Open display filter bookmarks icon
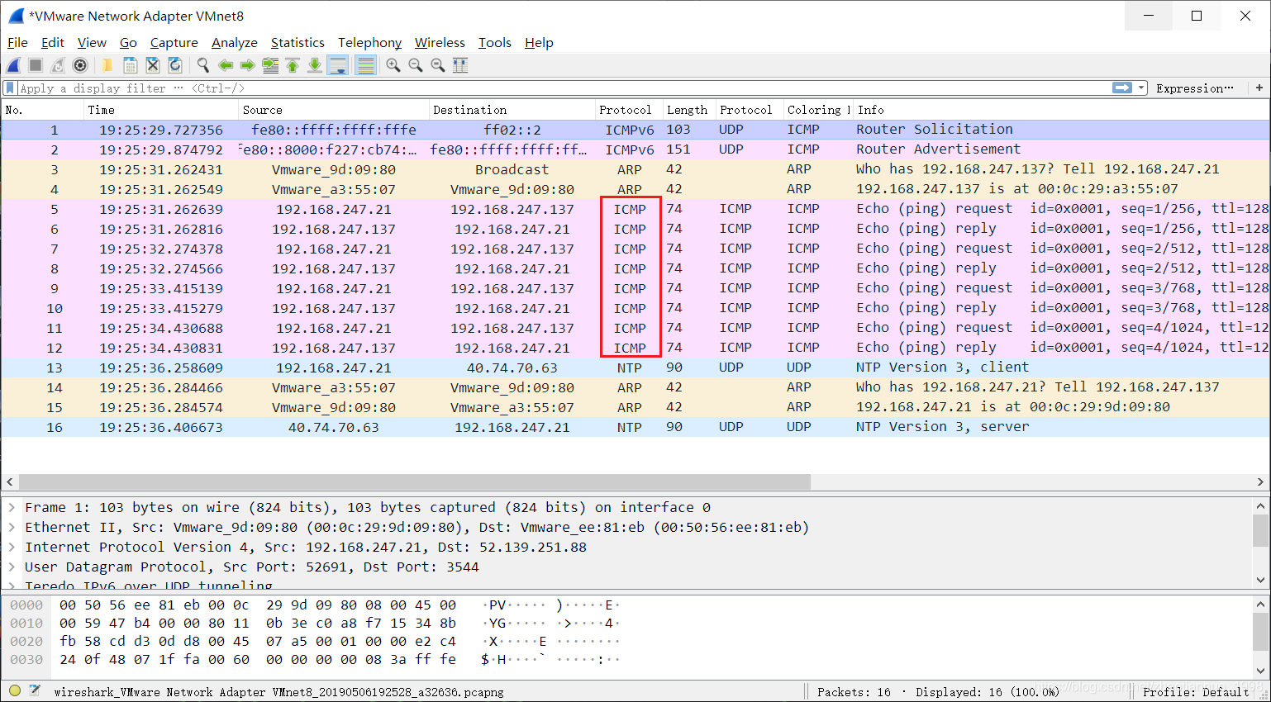 coord(10,88)
